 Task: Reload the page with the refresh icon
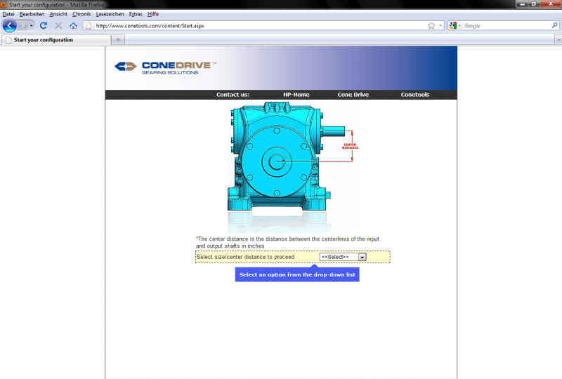(x=44, y=25)
